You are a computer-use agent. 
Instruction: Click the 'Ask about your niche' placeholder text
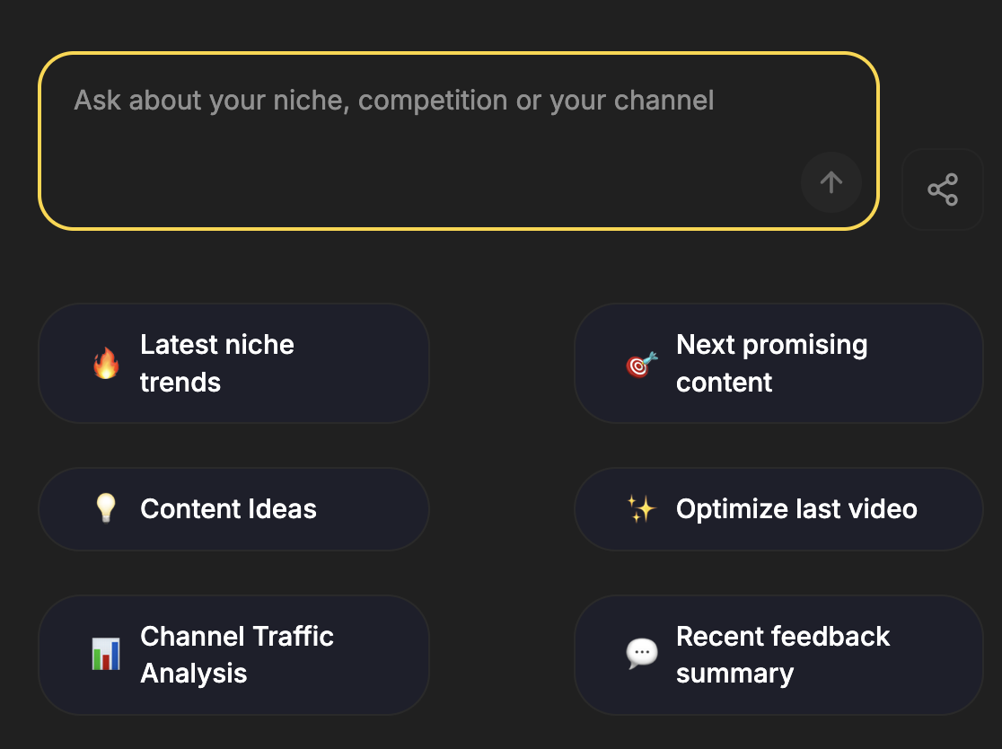click(393, 100)
